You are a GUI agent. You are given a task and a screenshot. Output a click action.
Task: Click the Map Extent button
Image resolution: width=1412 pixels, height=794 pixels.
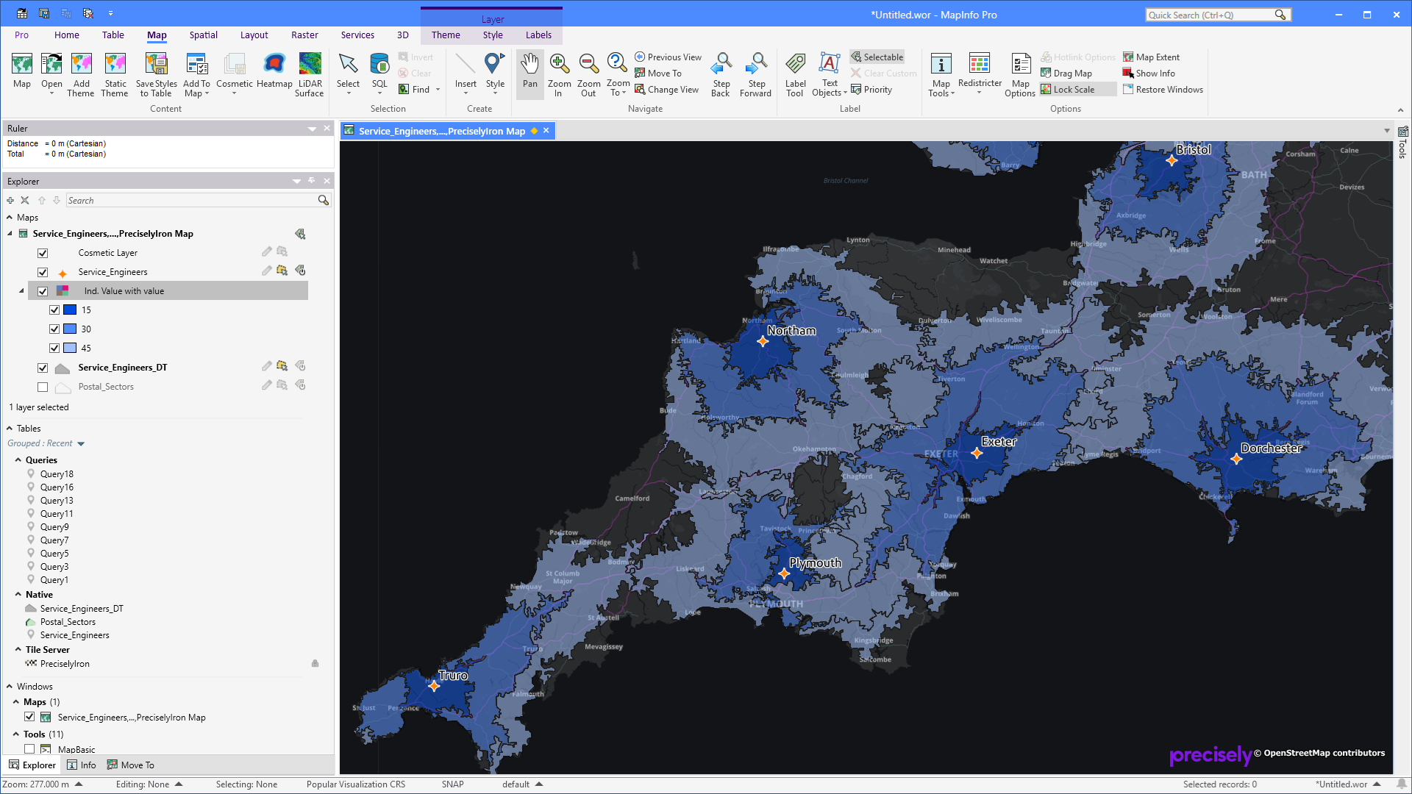click(x=1151, y=57)
